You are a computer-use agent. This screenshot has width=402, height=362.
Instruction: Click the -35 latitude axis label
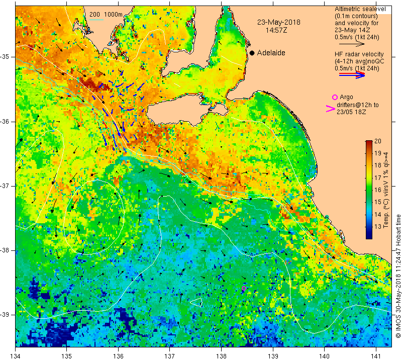tap(5, 57)
